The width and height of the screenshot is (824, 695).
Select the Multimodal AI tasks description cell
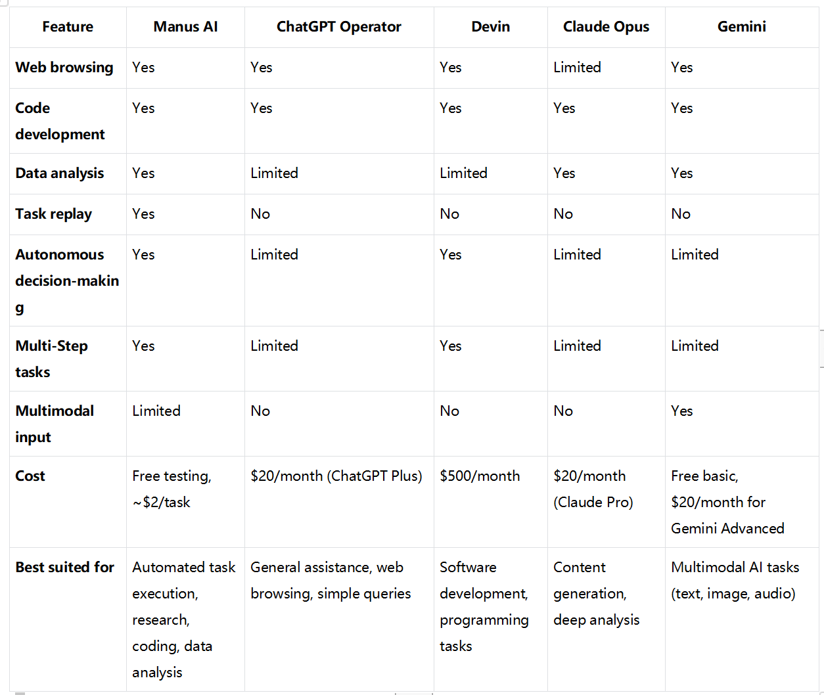735,580
